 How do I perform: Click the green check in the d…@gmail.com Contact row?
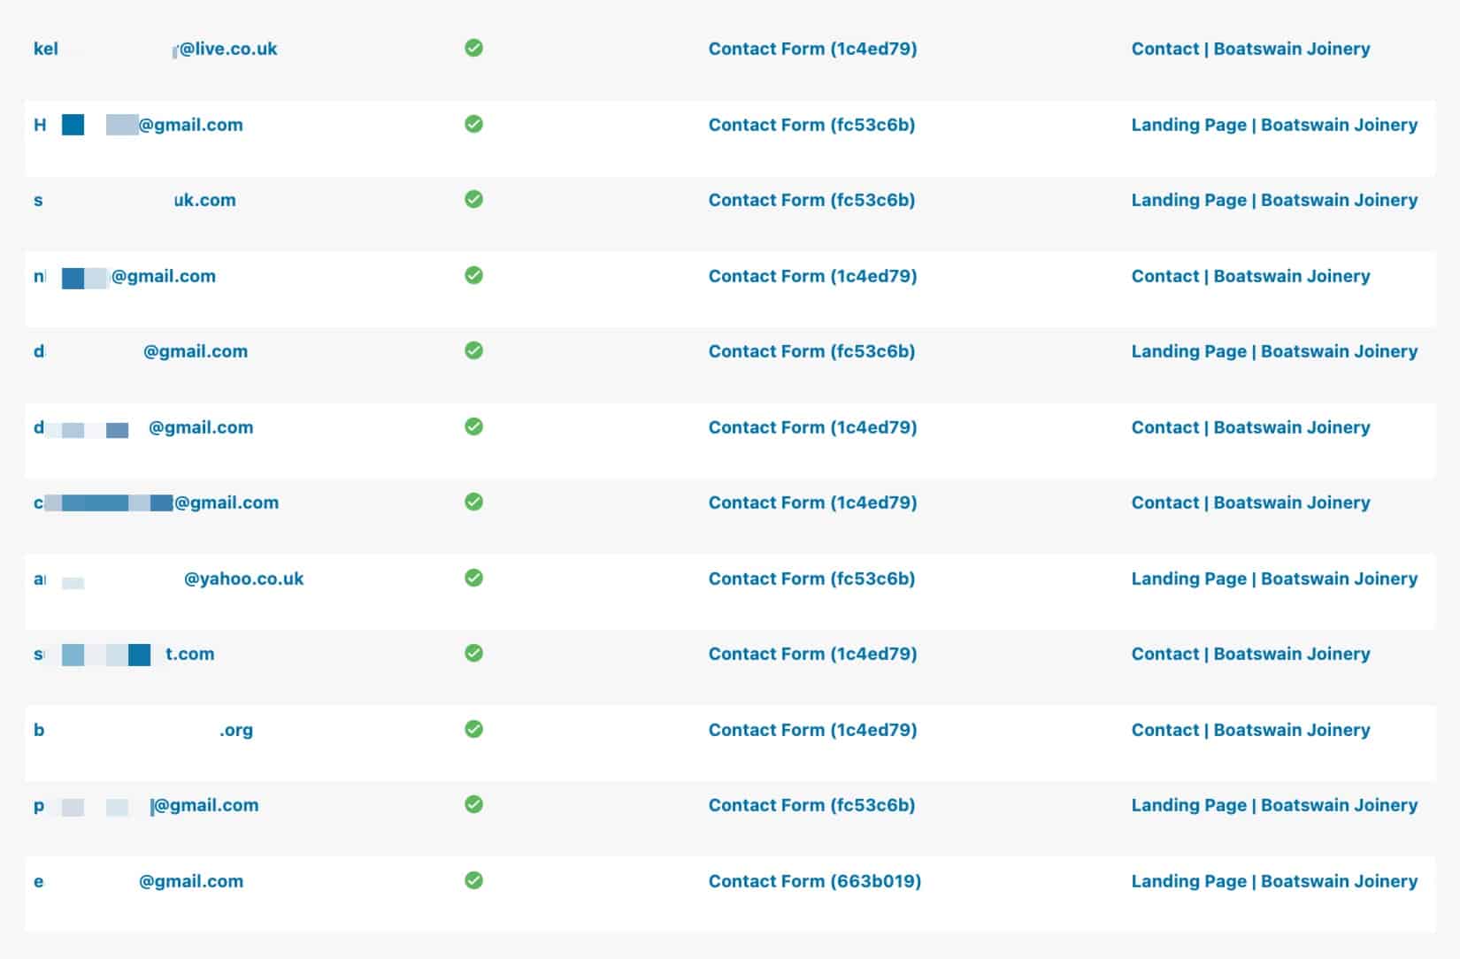point(474,426)
